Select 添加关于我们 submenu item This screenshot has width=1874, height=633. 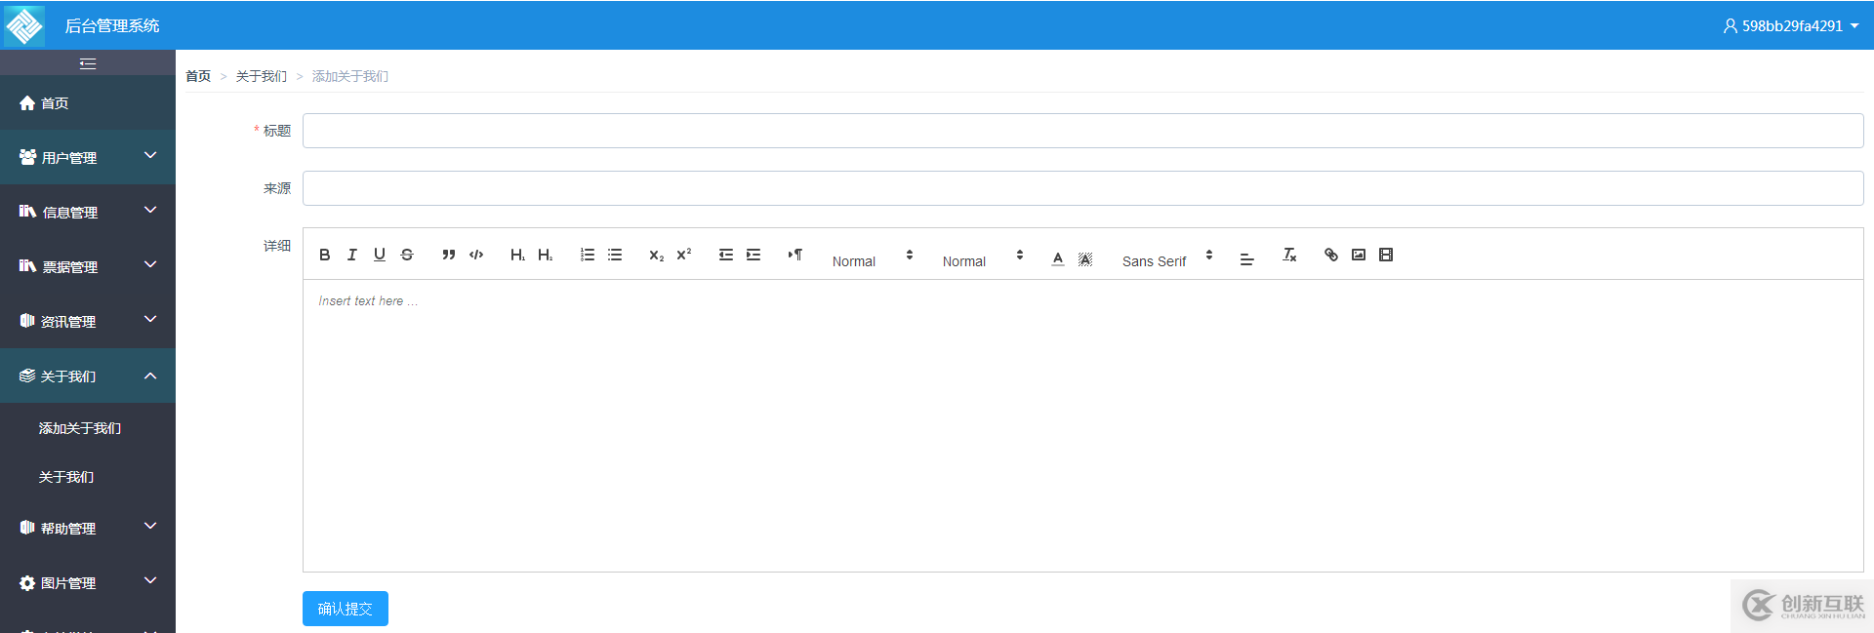point(88,428)
